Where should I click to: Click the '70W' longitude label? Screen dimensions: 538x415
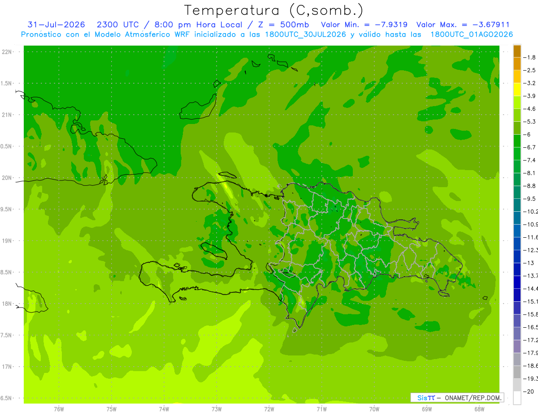(374, 409)
